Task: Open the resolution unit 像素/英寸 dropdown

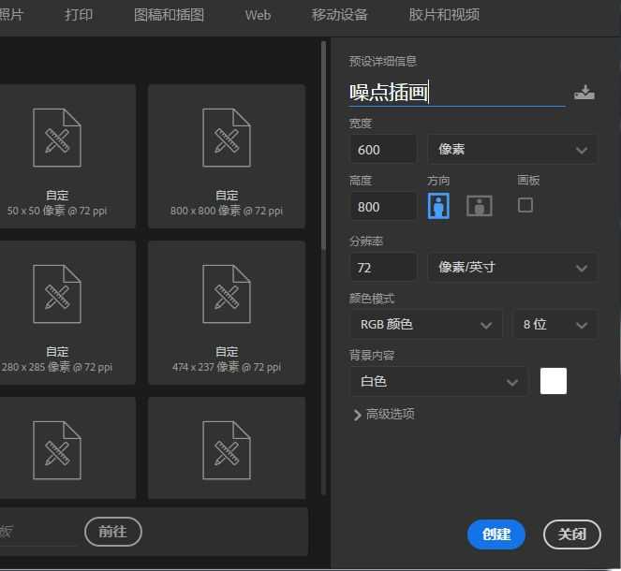Action: pos(511,267)
